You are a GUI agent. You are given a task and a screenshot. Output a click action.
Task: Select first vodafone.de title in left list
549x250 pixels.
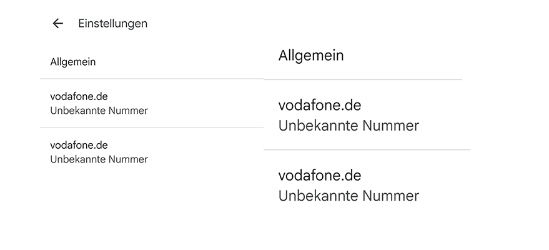pos(79,96)
